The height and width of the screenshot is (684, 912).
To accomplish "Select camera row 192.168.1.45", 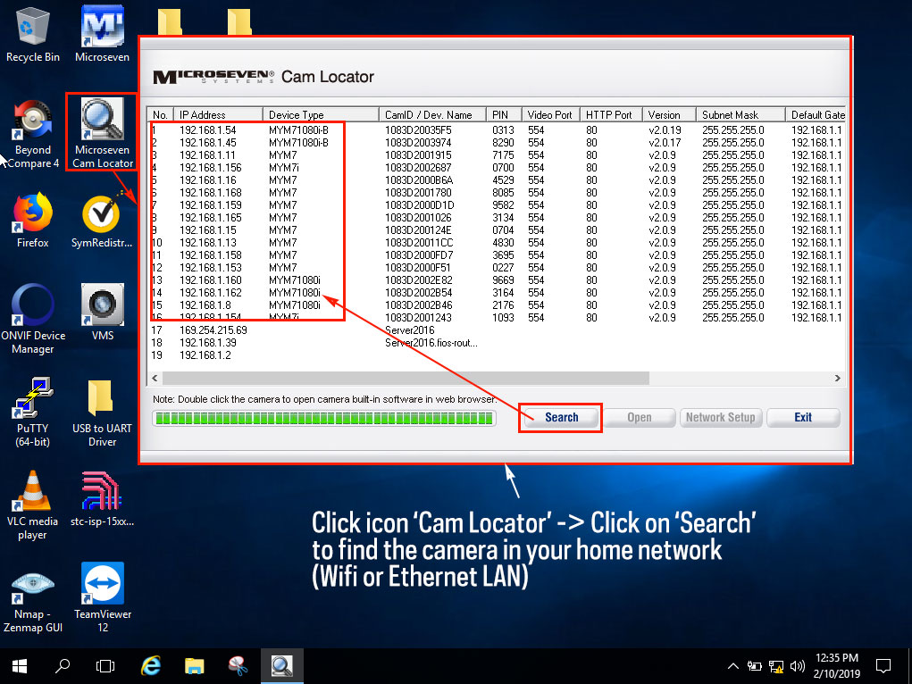I will 496,143.
